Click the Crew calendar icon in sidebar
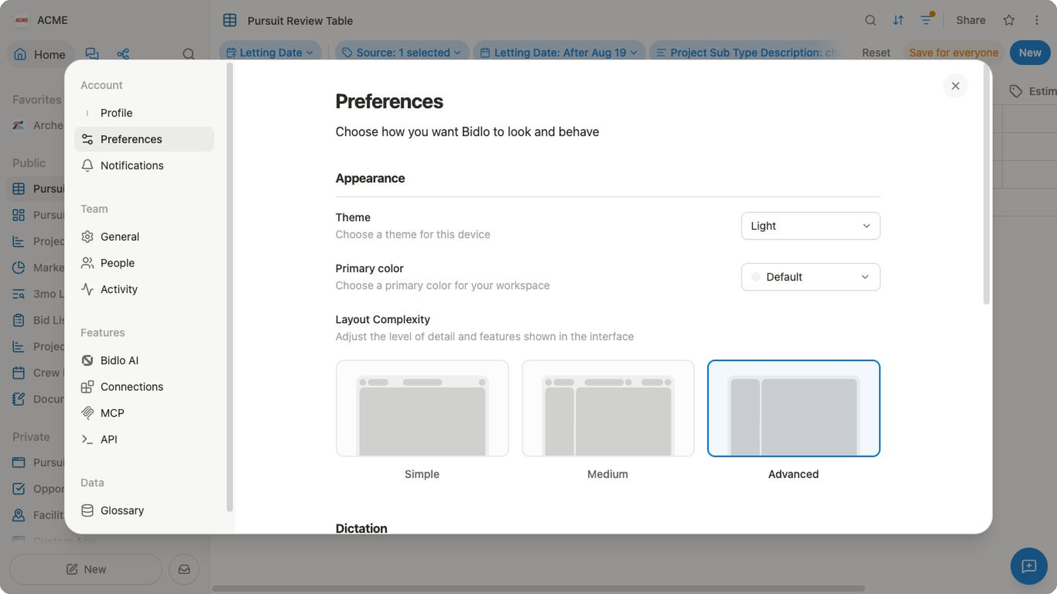The image size is (1057, 594). tap(19, 373)
